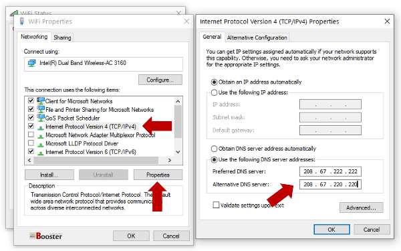
Task: Uncheck Internet Protocol Version 6 (TCP/IPv6)
Action: click(31, 151)
